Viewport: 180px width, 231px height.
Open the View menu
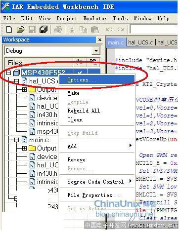click(x=45, y=19)
